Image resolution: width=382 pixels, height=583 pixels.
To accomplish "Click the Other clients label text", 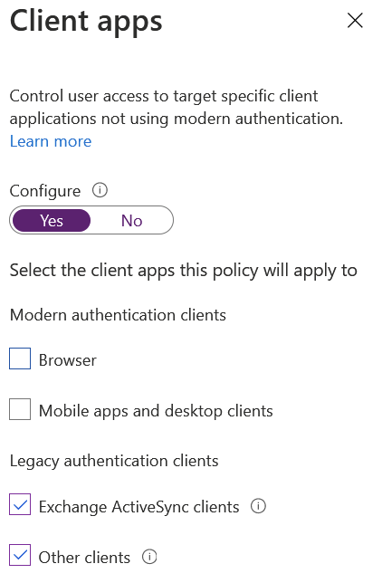I will 84,558.
